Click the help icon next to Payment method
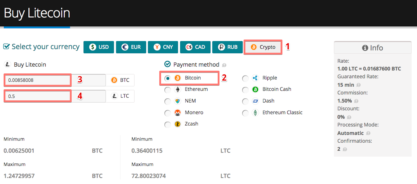This screenshot has width=417, height=184. click(224, 65)
